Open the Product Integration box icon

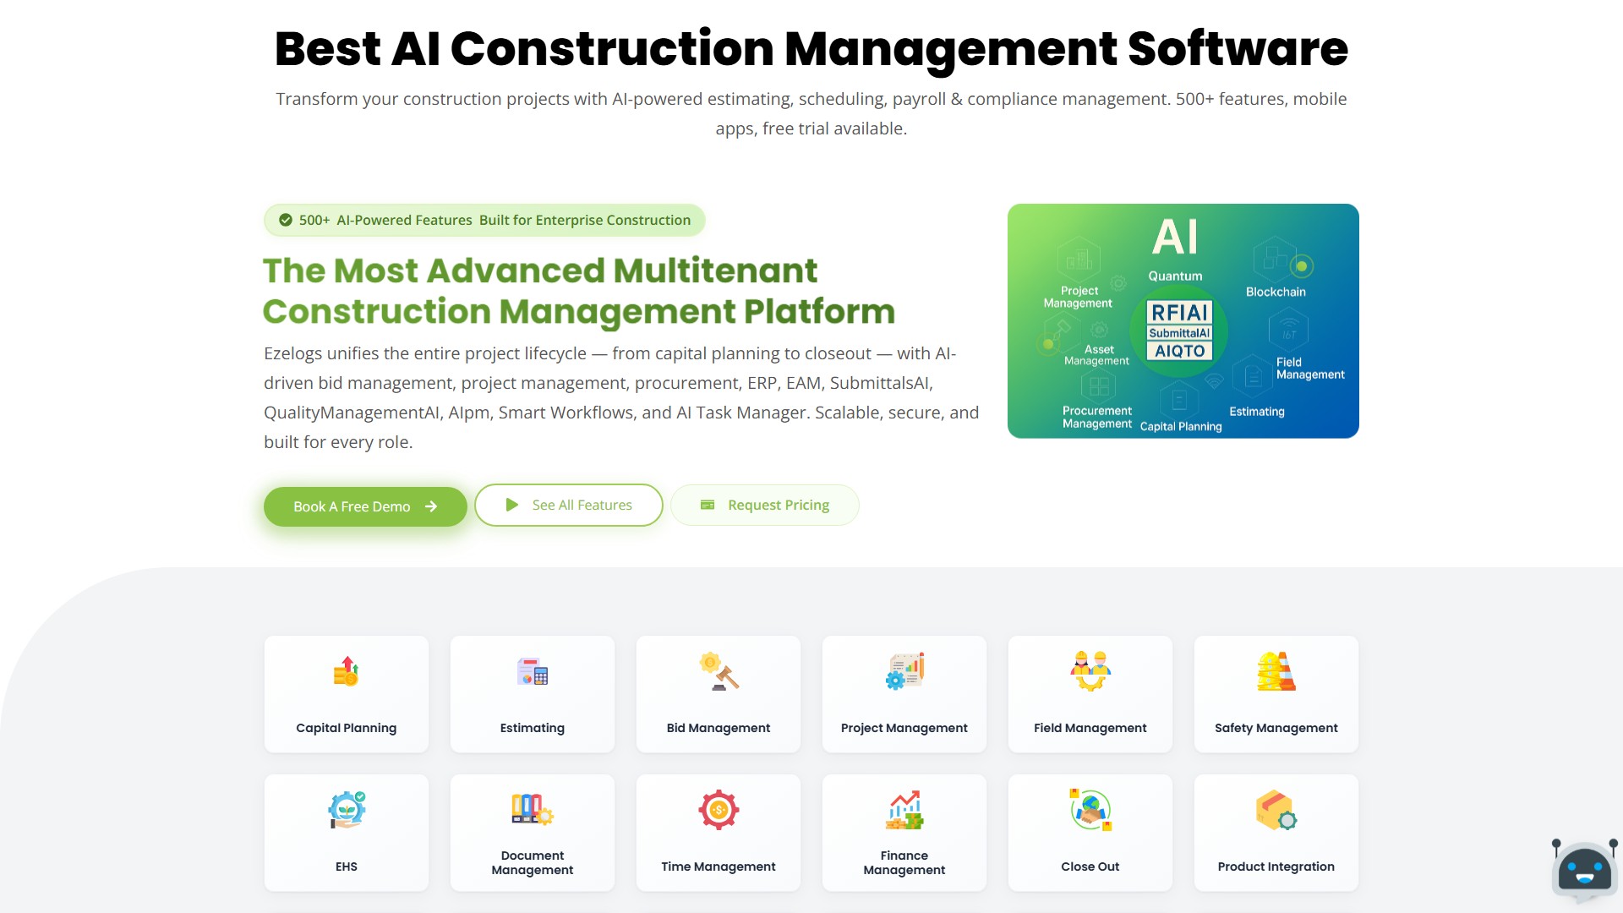click(x=1276, y=811)
